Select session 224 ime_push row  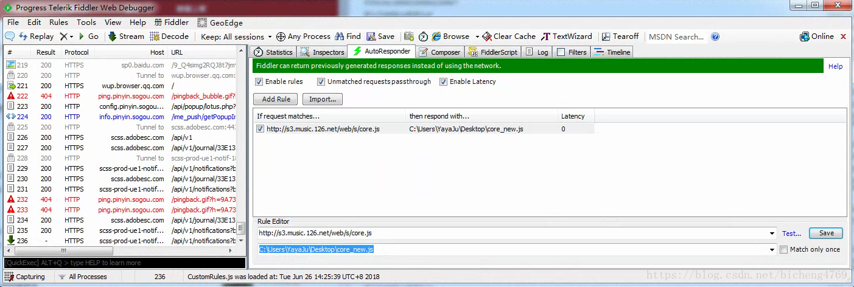click(x=122, y=117)
